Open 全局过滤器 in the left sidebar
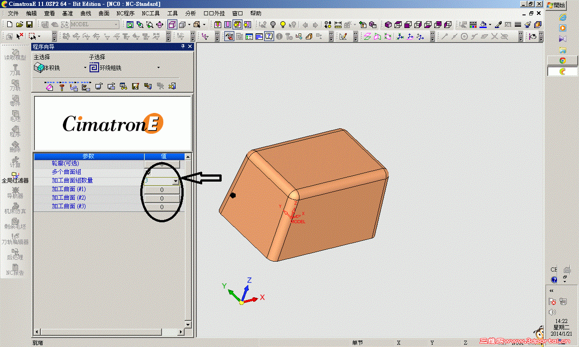The image size is (579, 347). (x=15, y=177)
